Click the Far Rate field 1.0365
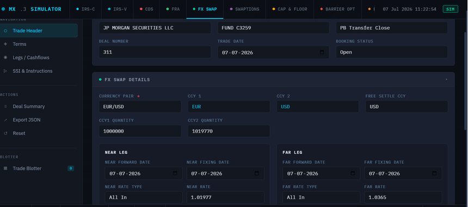468x207 pixels. 403,197
